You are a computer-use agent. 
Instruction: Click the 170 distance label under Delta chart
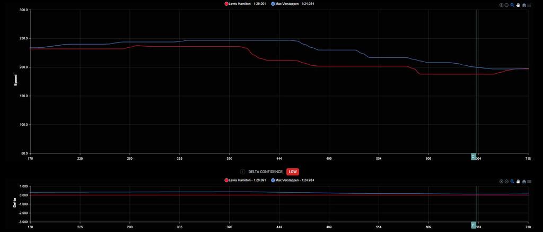tap(30, 227)
